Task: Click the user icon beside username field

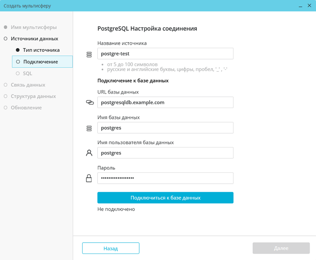Action: click(x=89, y=153)
